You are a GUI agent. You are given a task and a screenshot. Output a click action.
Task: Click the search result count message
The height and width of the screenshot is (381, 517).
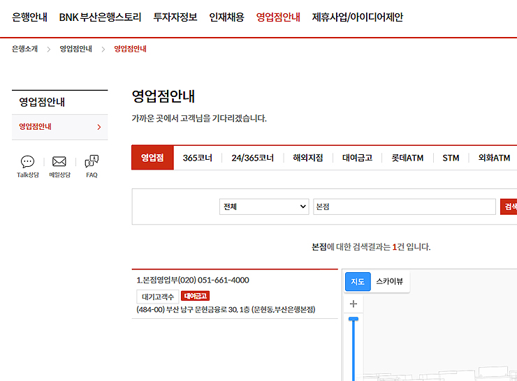pos(371,247)
